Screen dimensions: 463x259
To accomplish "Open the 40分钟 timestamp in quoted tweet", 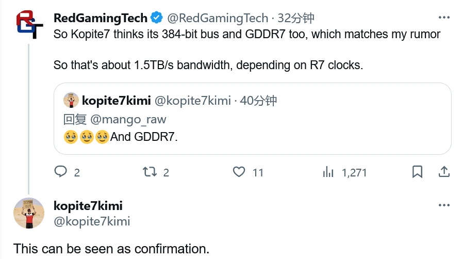I will 258,100.
